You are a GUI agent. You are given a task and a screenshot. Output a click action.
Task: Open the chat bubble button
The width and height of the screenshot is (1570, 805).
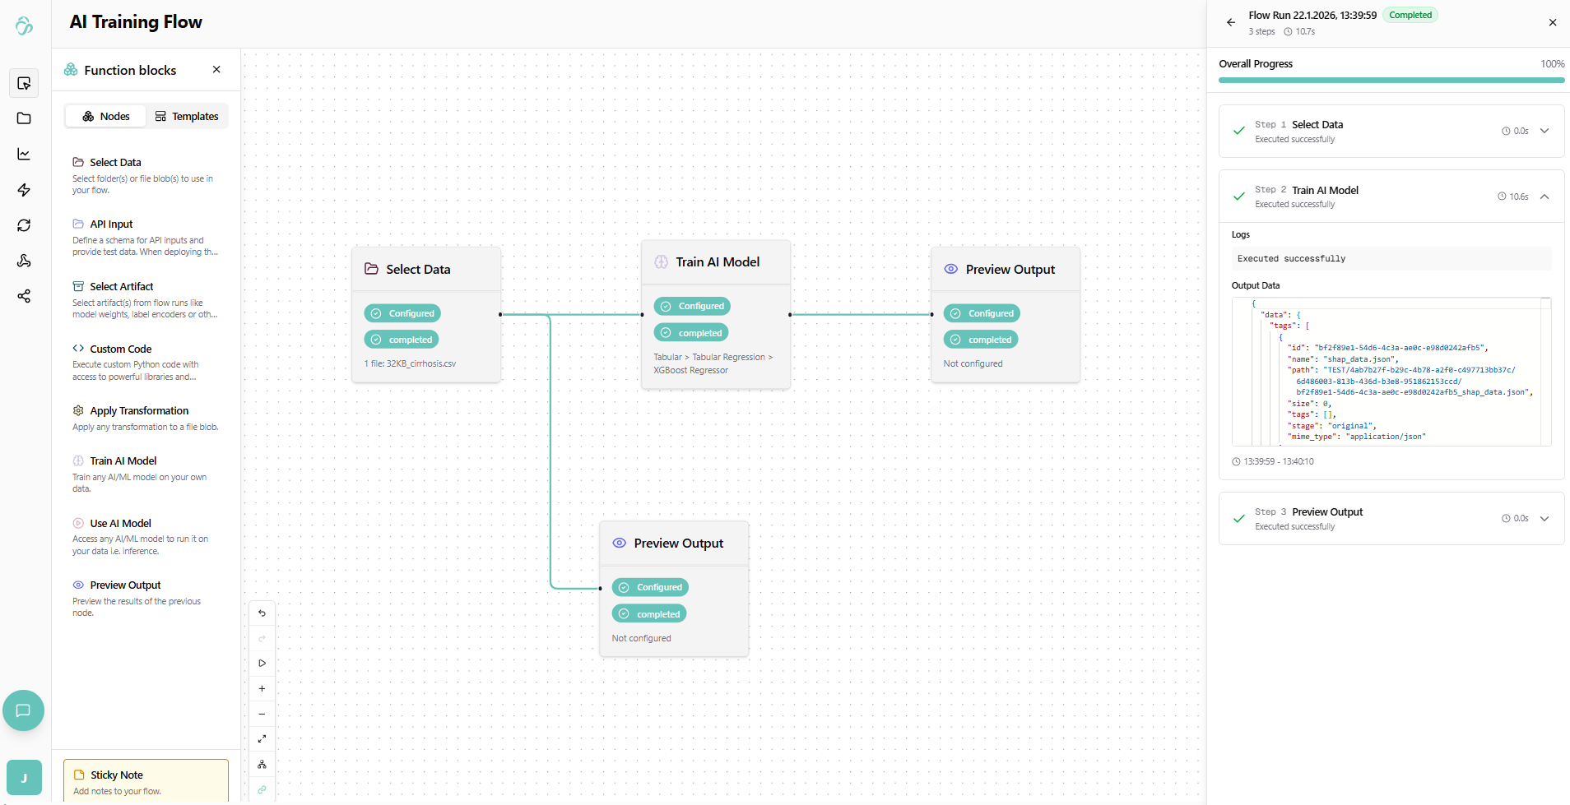coord(23,710)
